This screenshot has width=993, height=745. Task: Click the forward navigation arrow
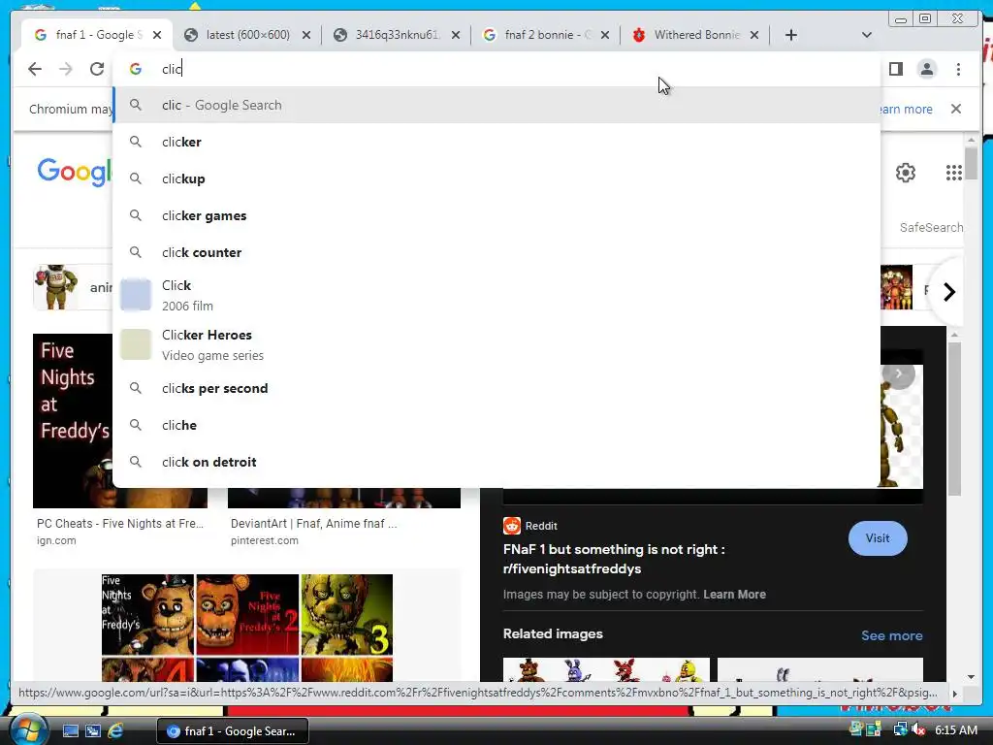pos(66,69)
